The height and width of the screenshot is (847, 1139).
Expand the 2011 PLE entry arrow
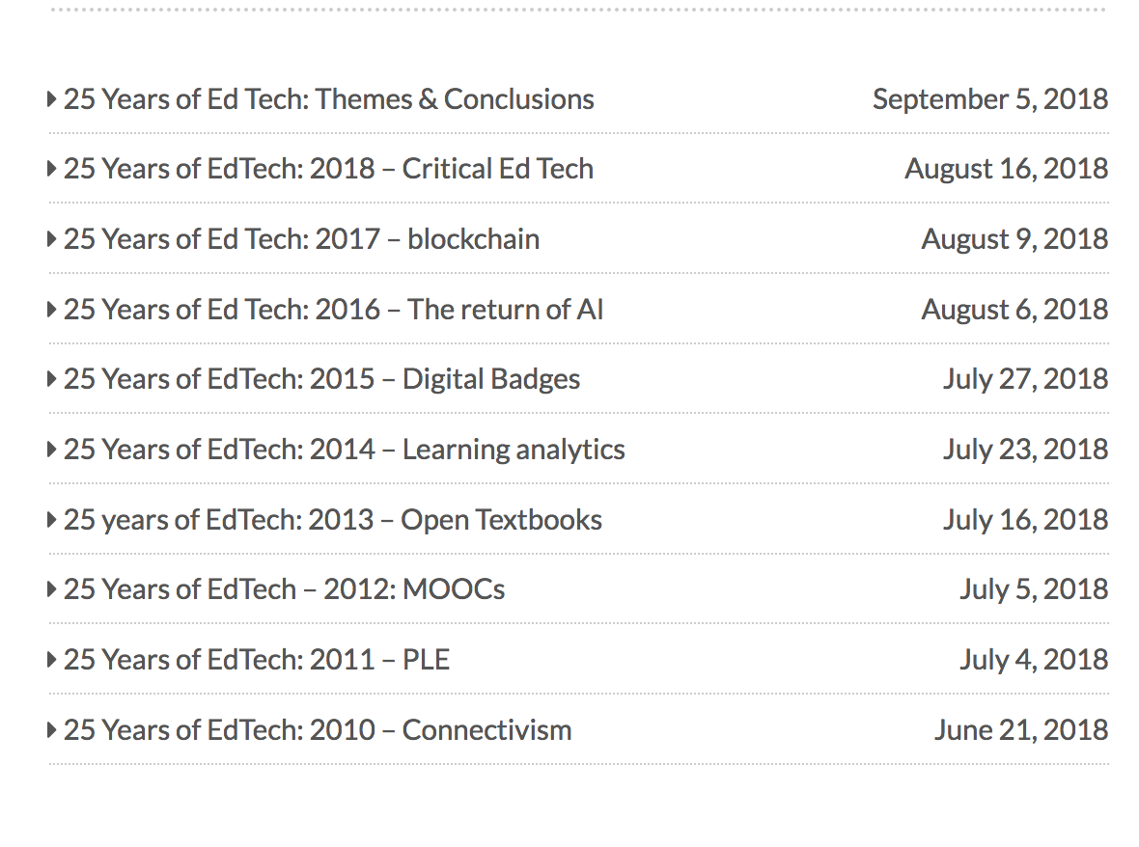(51, 660)
